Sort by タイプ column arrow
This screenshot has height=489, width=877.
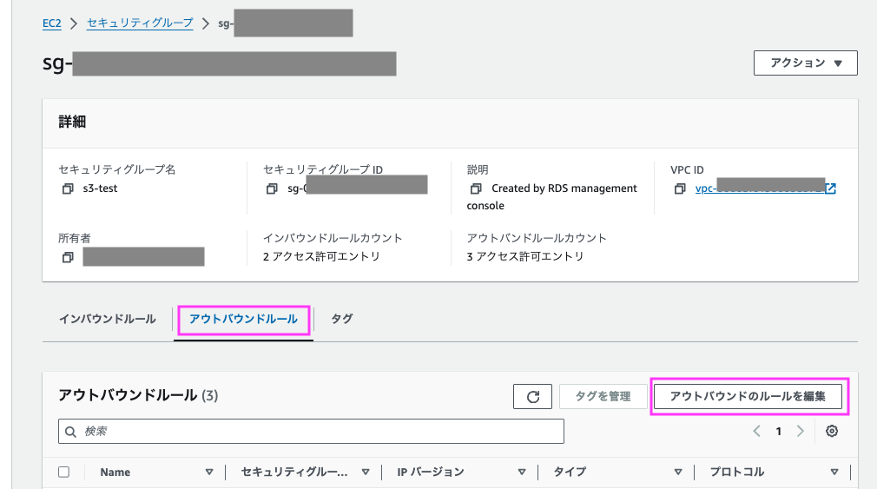tap(678, 472)
